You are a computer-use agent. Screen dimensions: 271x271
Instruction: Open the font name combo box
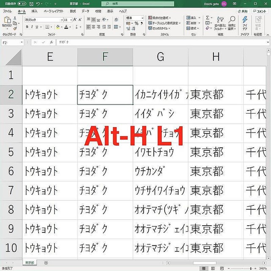[44, 20]
